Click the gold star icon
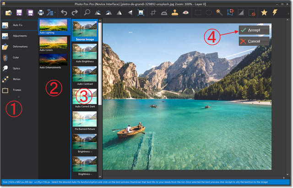 coord(264,13)
